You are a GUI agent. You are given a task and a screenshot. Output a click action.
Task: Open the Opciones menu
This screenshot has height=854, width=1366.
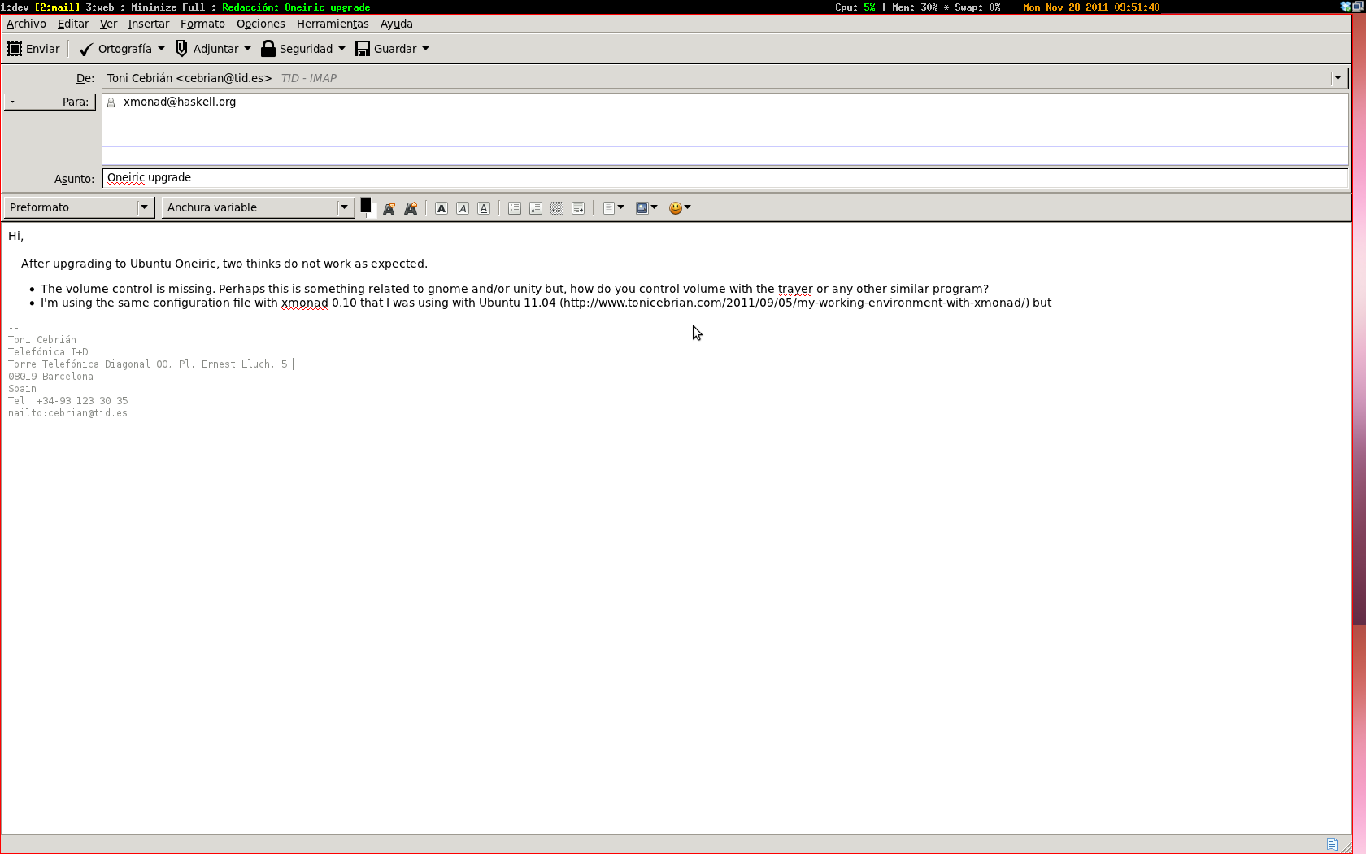coord(261,24)
